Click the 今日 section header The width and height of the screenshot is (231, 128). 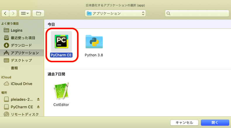point(51,24)
